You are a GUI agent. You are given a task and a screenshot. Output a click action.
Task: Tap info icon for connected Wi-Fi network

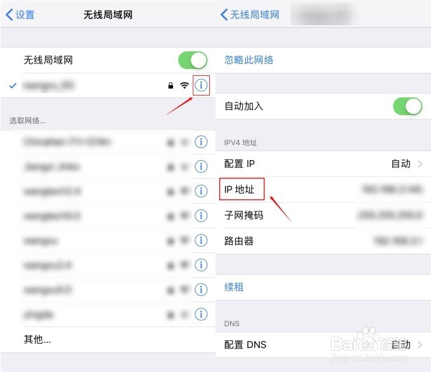(202, 85)
